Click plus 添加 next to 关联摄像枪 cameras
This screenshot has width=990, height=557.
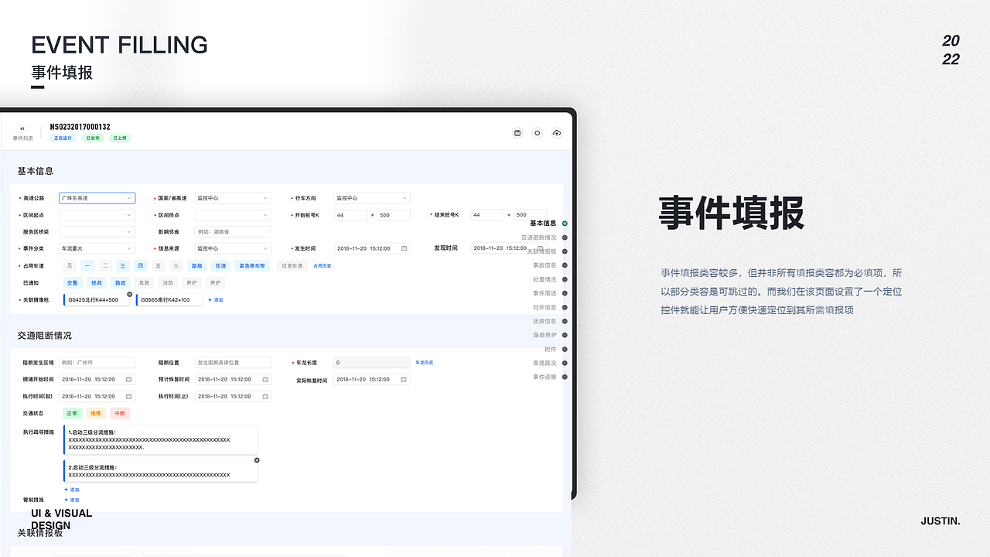click(216, 299)
